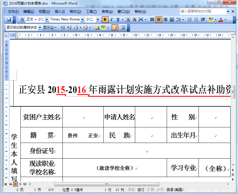Insert a new comment from the reviewing toolbar
This screenshot has height=194, width=238.
pos(97,28)
